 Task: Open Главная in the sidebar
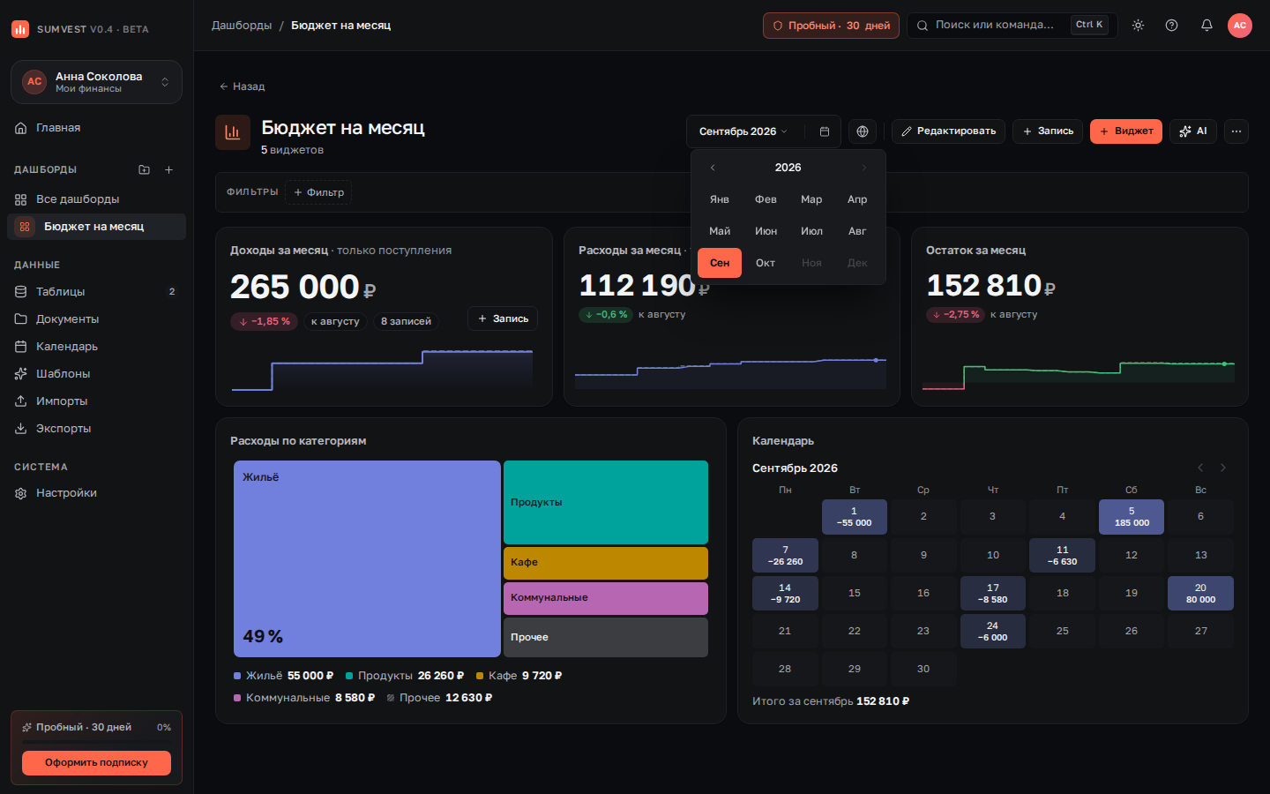tap(96, 128)
